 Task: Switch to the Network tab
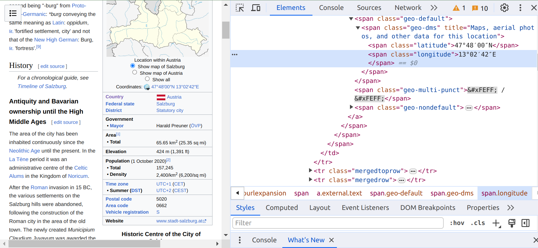[408, 8]
